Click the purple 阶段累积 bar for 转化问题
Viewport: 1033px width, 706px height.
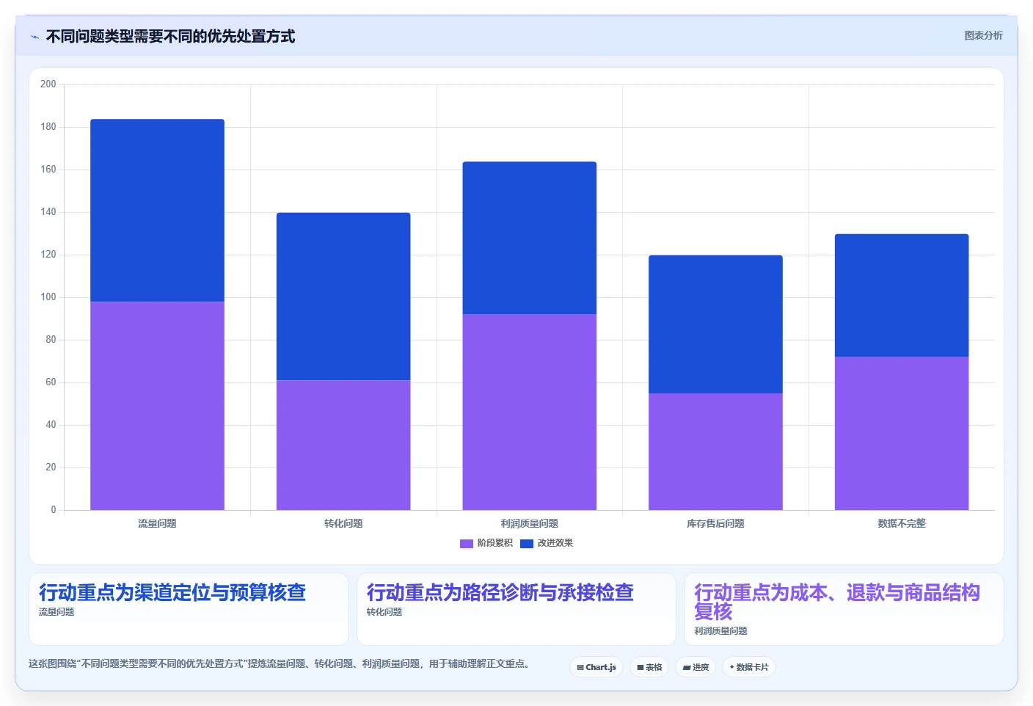point(343,445)
